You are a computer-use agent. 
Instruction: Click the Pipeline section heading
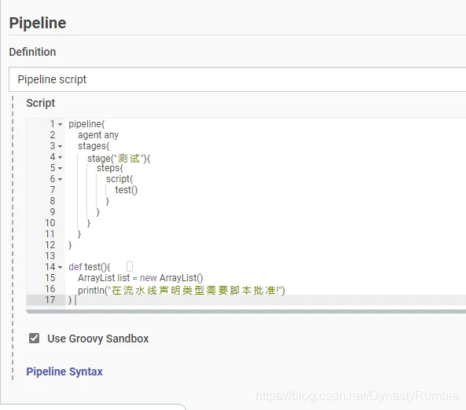[38, 23]
